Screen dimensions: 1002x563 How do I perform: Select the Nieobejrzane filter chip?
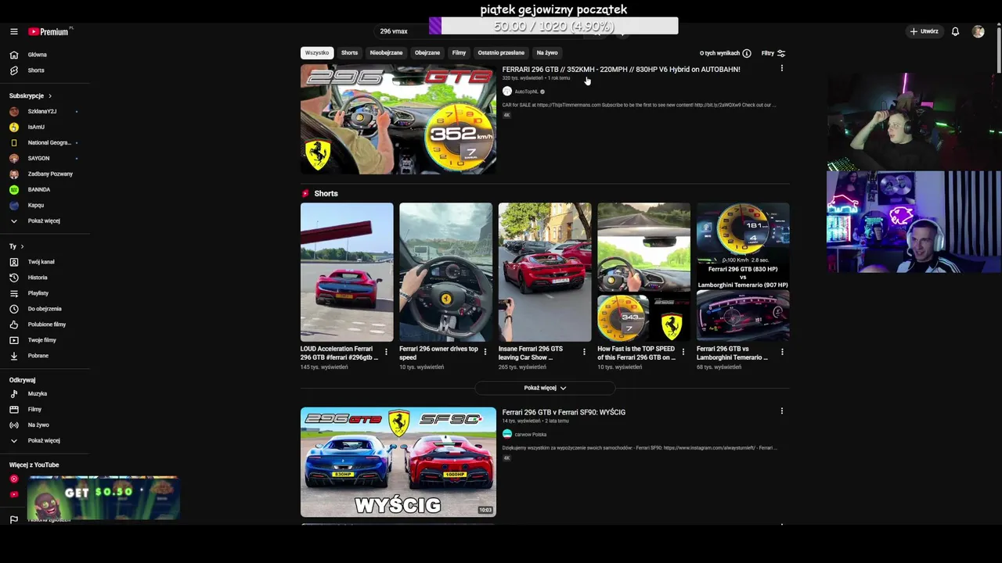tap(386, 53)
